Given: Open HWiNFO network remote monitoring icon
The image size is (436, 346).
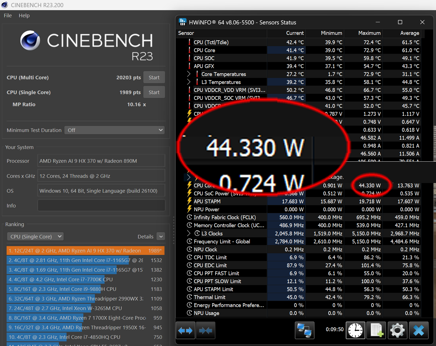Looking at the screenshot, I should point(305,330).
